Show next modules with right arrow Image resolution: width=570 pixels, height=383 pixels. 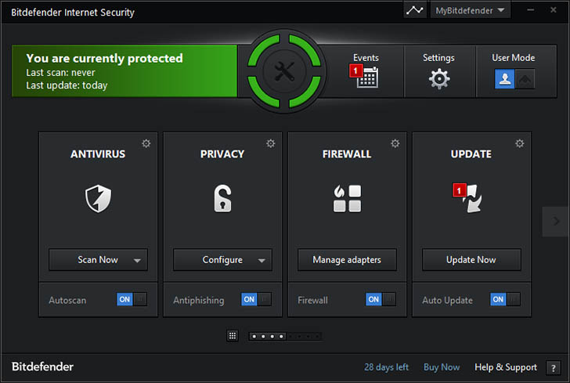[556, 222]
